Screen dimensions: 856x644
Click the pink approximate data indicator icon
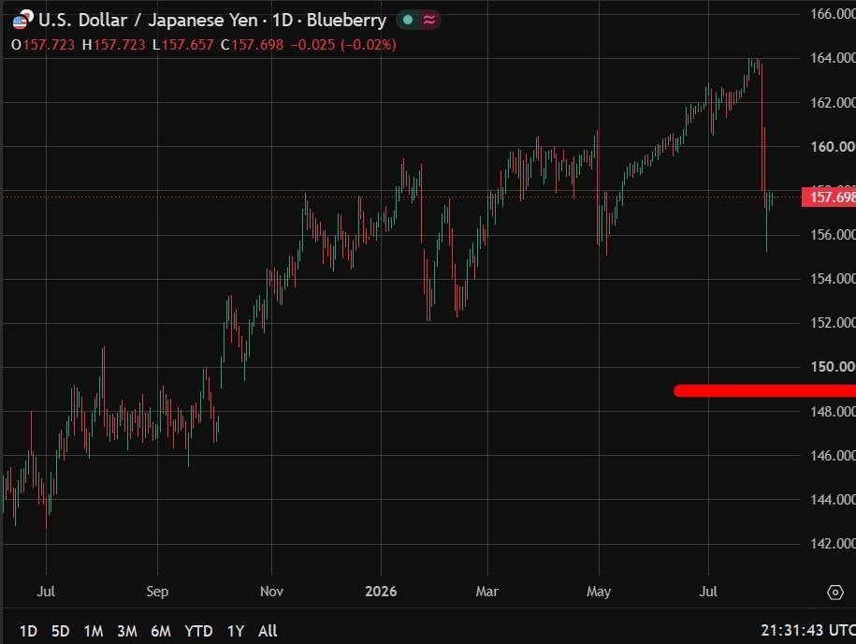pos(429,21)
